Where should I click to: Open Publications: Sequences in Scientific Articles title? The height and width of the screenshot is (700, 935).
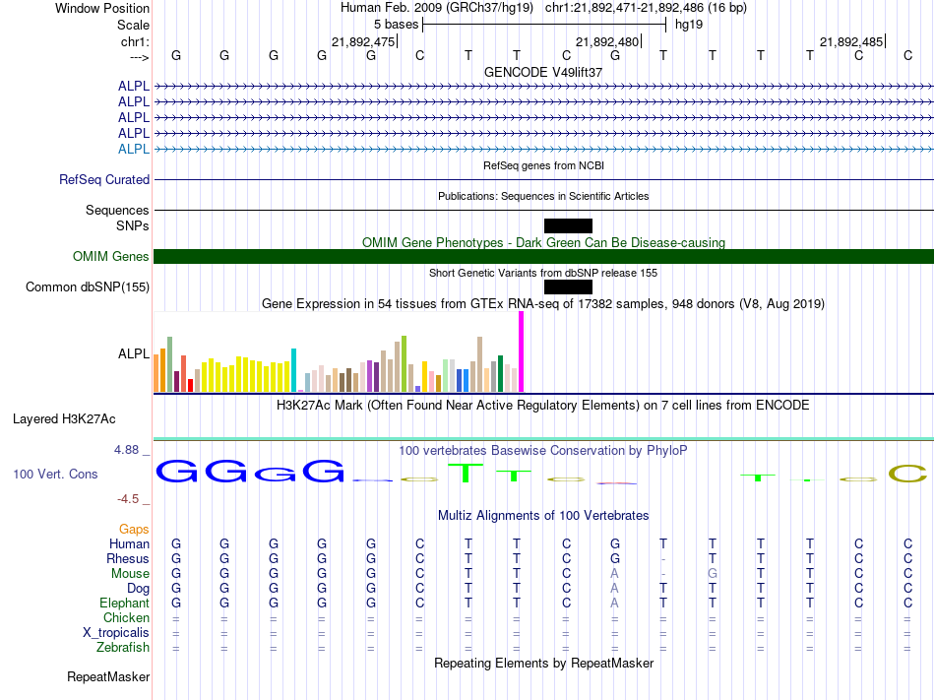(543, 196)
